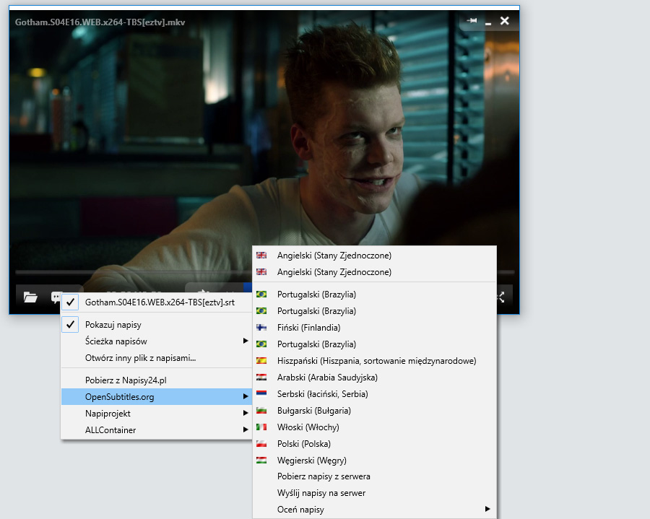Click the Gotham.S04E16 .mkv title text
The image size is (650, 519).
click(100, 22)
